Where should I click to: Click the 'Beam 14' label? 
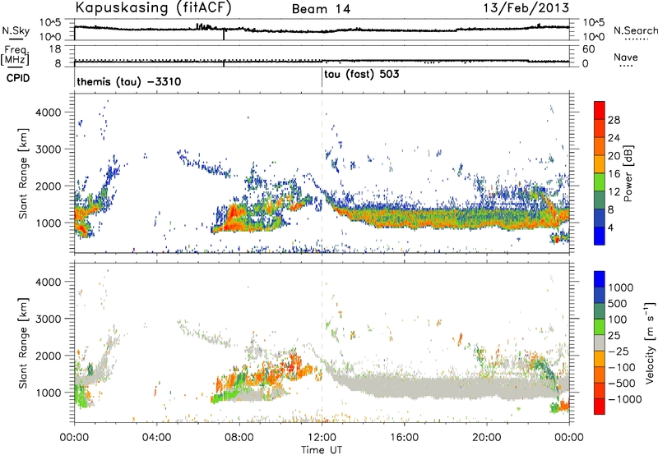321,9
